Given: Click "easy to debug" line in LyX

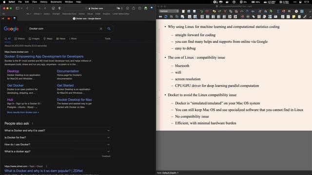Looking at the screenshot, I should (185, 48).
